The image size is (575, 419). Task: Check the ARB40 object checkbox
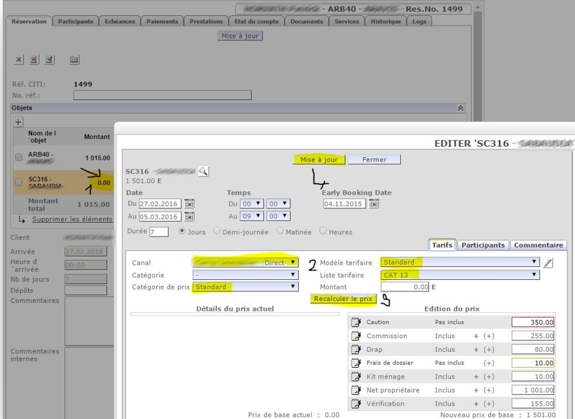(x=19, y=158)
